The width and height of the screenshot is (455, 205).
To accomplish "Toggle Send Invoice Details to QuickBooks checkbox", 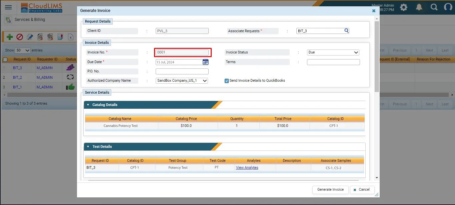I will click(x=227, y=81).
